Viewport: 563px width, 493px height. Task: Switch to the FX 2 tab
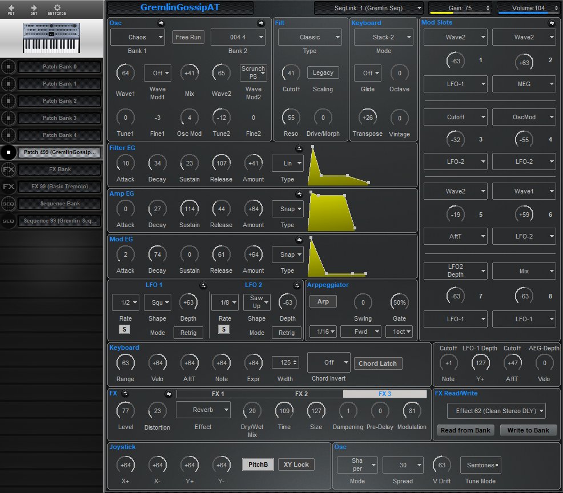coord(301,394)
